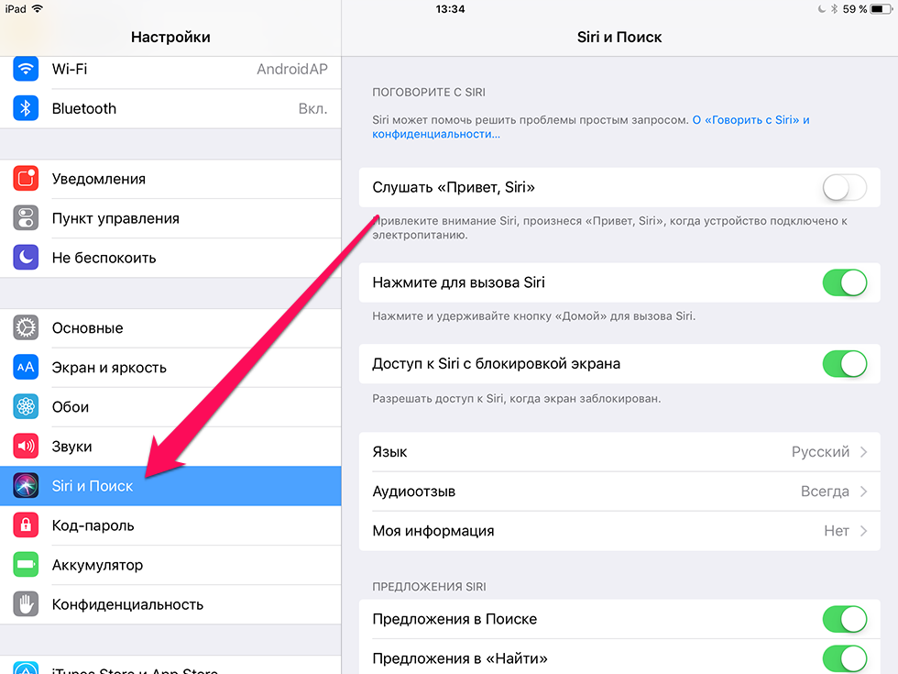Toggle Предложения в Поиске switch

click(x=845, y=619)
